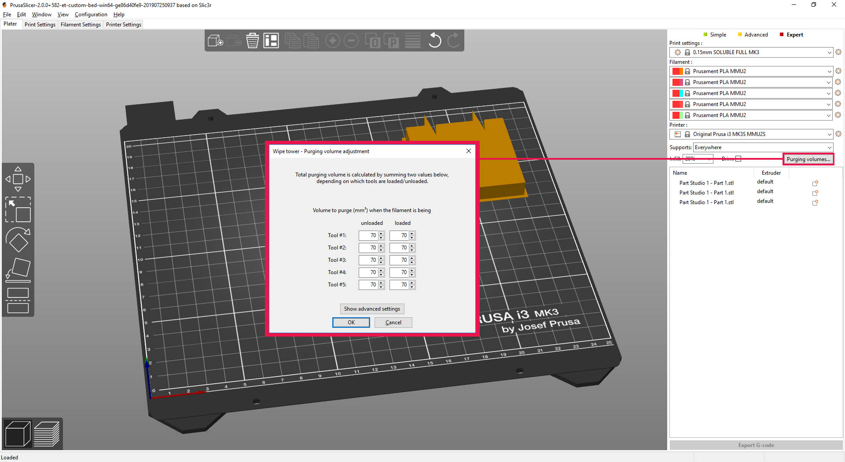Click the Undo arrow in the toolbar

[435, 40]
